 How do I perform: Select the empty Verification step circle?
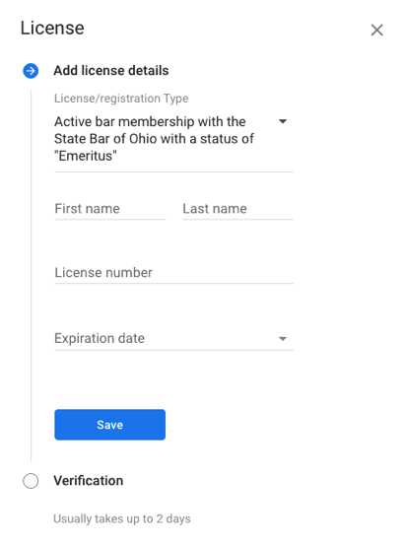31,481
